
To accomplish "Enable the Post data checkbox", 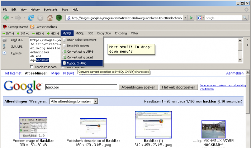I will pos(32,67).
